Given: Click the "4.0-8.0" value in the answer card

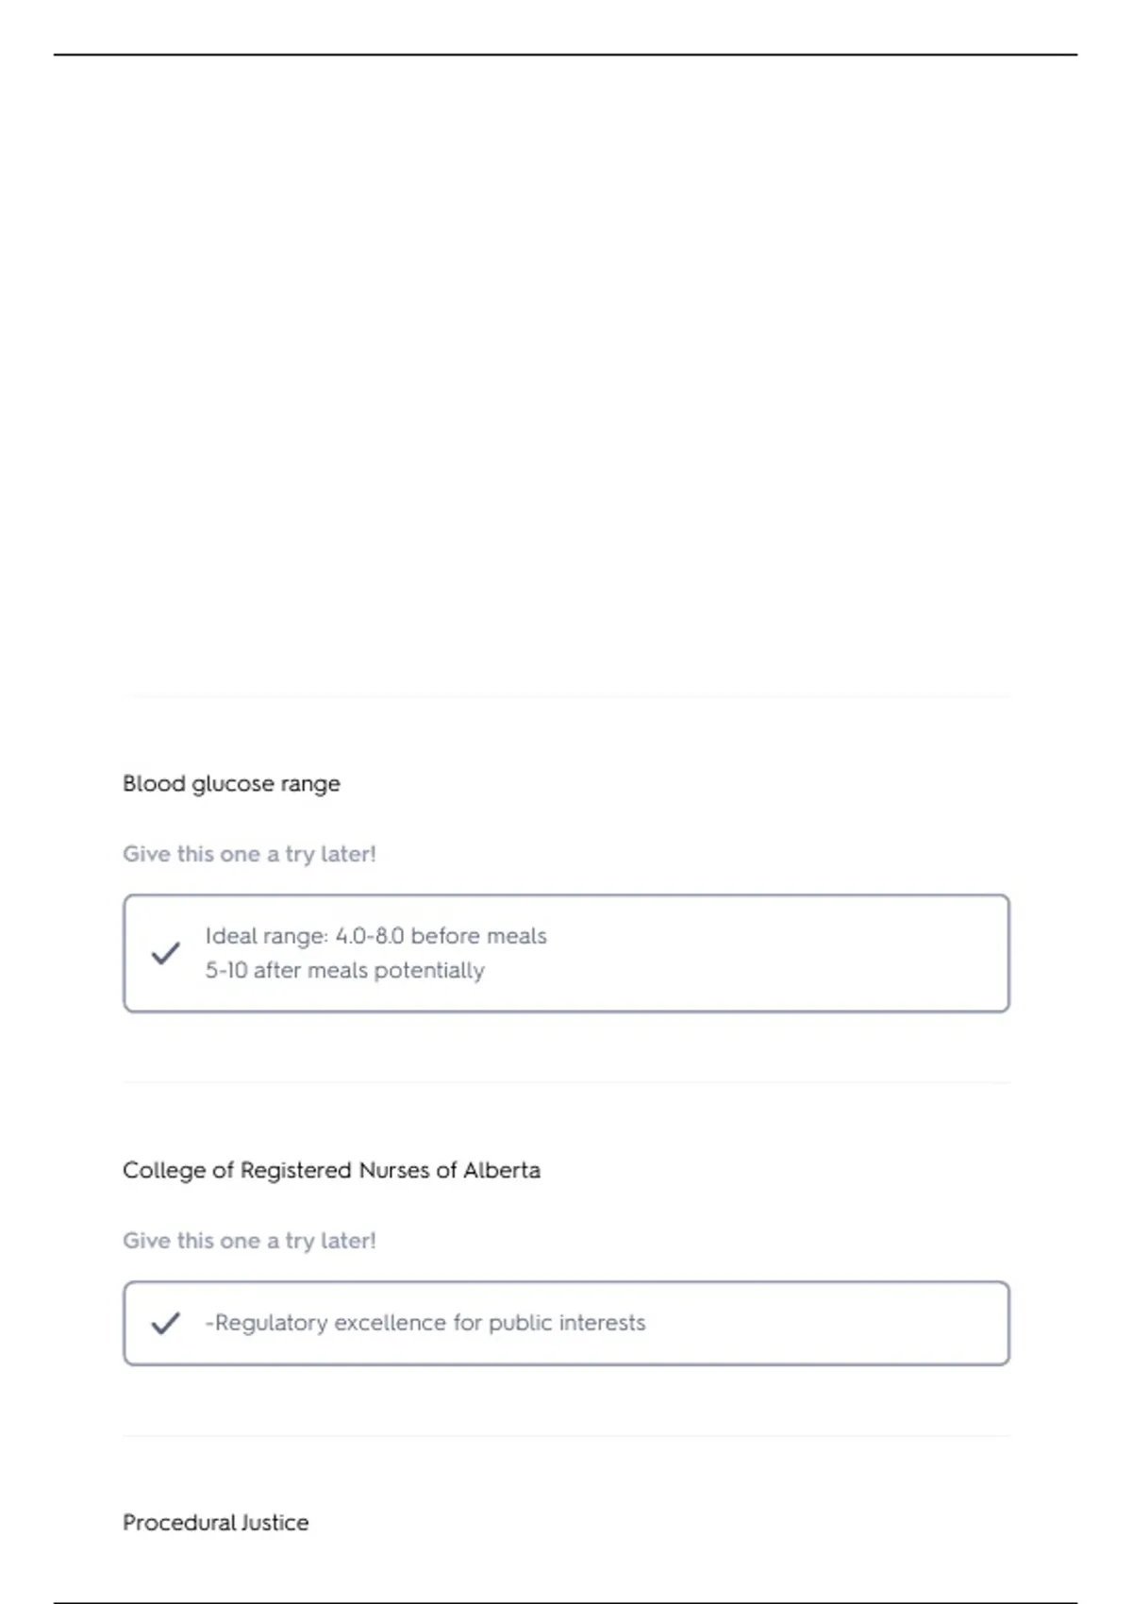Looking at the screenshot, I should (x=370, y=936).
